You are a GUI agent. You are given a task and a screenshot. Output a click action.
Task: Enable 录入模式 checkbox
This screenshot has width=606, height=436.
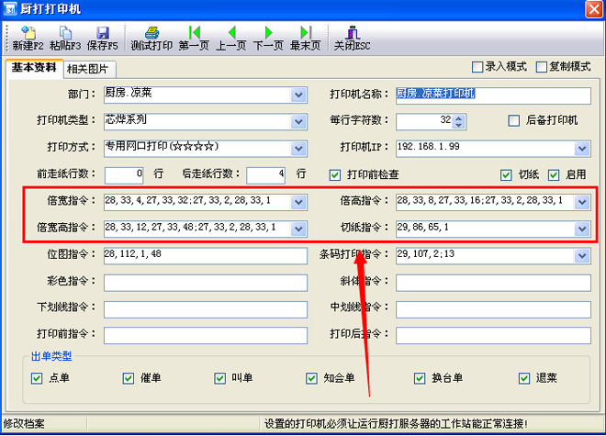coord(477,67)
